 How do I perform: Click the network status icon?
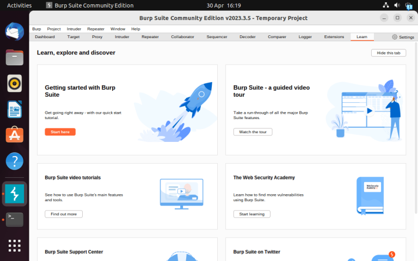point(386,5)
